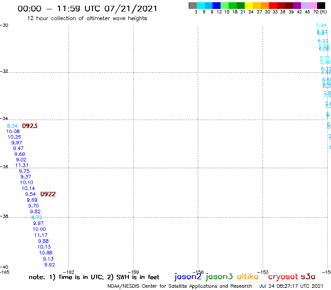The width and height of the screenshot is (331, 290).
Task: Click the 10.14 wave height value
Action: [x=28, y=188]
